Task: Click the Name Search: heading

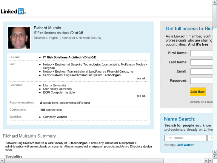Action: pos(180,119)
